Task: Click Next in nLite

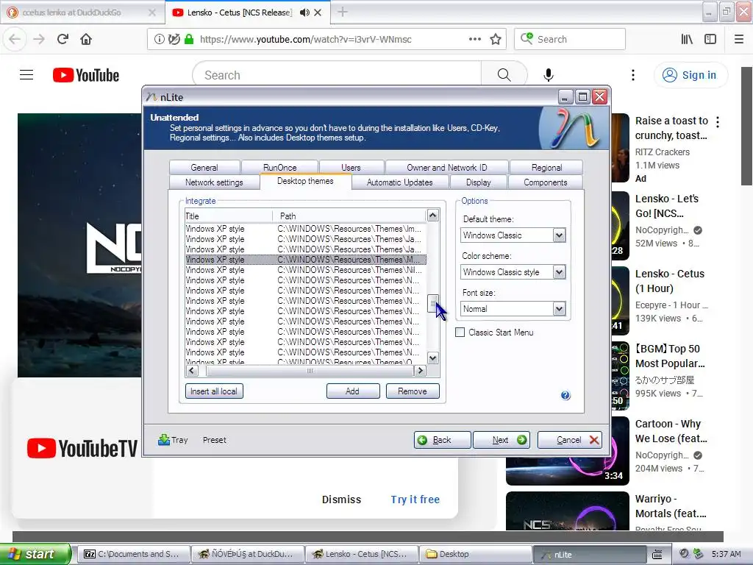Action: (x=502, y=440)
